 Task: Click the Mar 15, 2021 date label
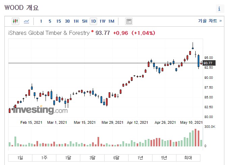[85, 122]
